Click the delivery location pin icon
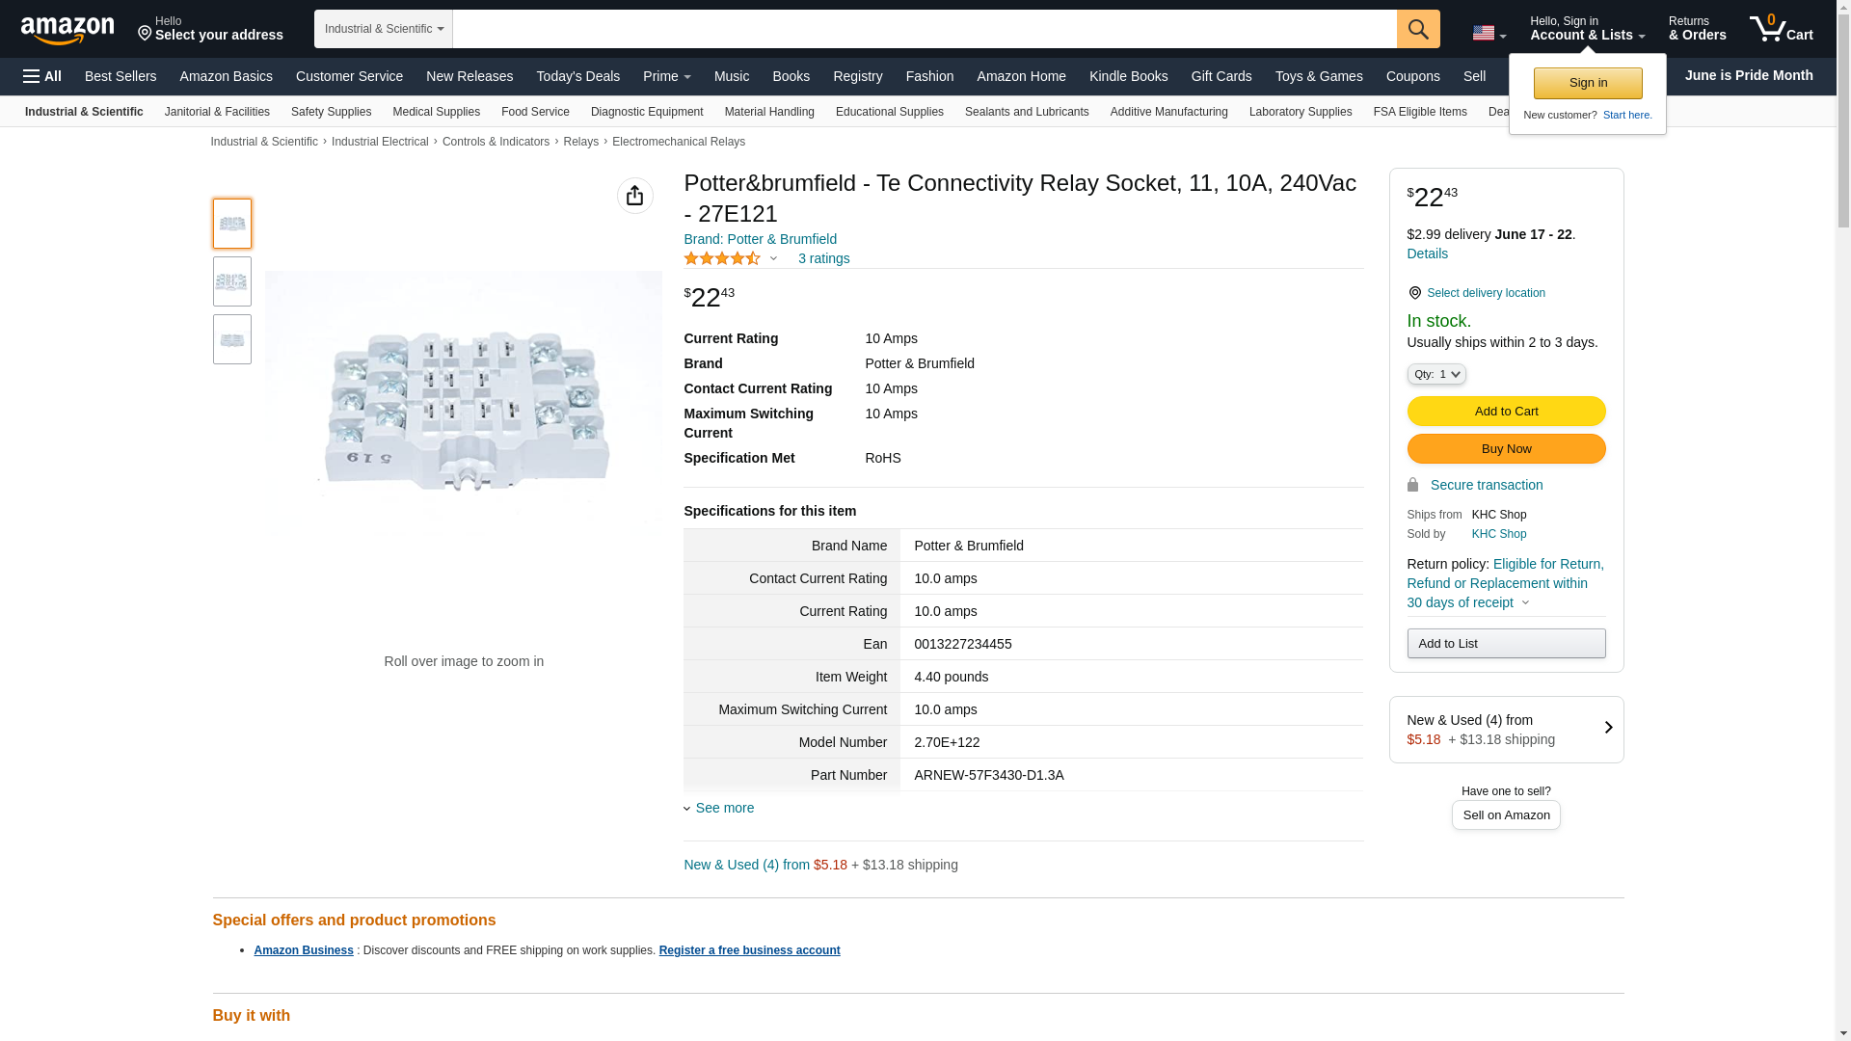This screenshot has height=1041, width=1851. click(1414, 293)
